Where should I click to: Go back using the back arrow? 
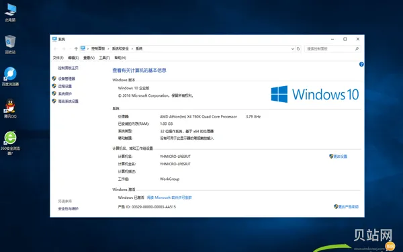pyautogui.click(x=55, y=48)
